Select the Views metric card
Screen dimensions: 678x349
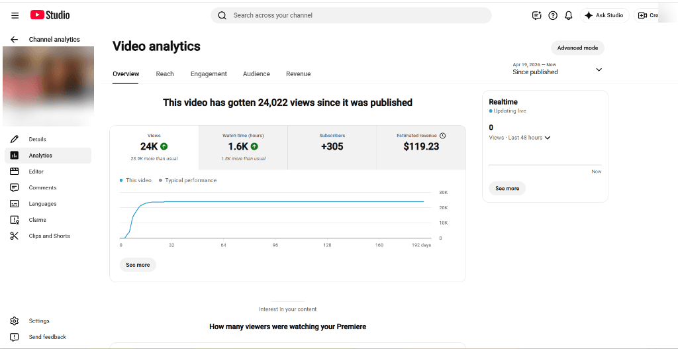(x=154, y=148)
